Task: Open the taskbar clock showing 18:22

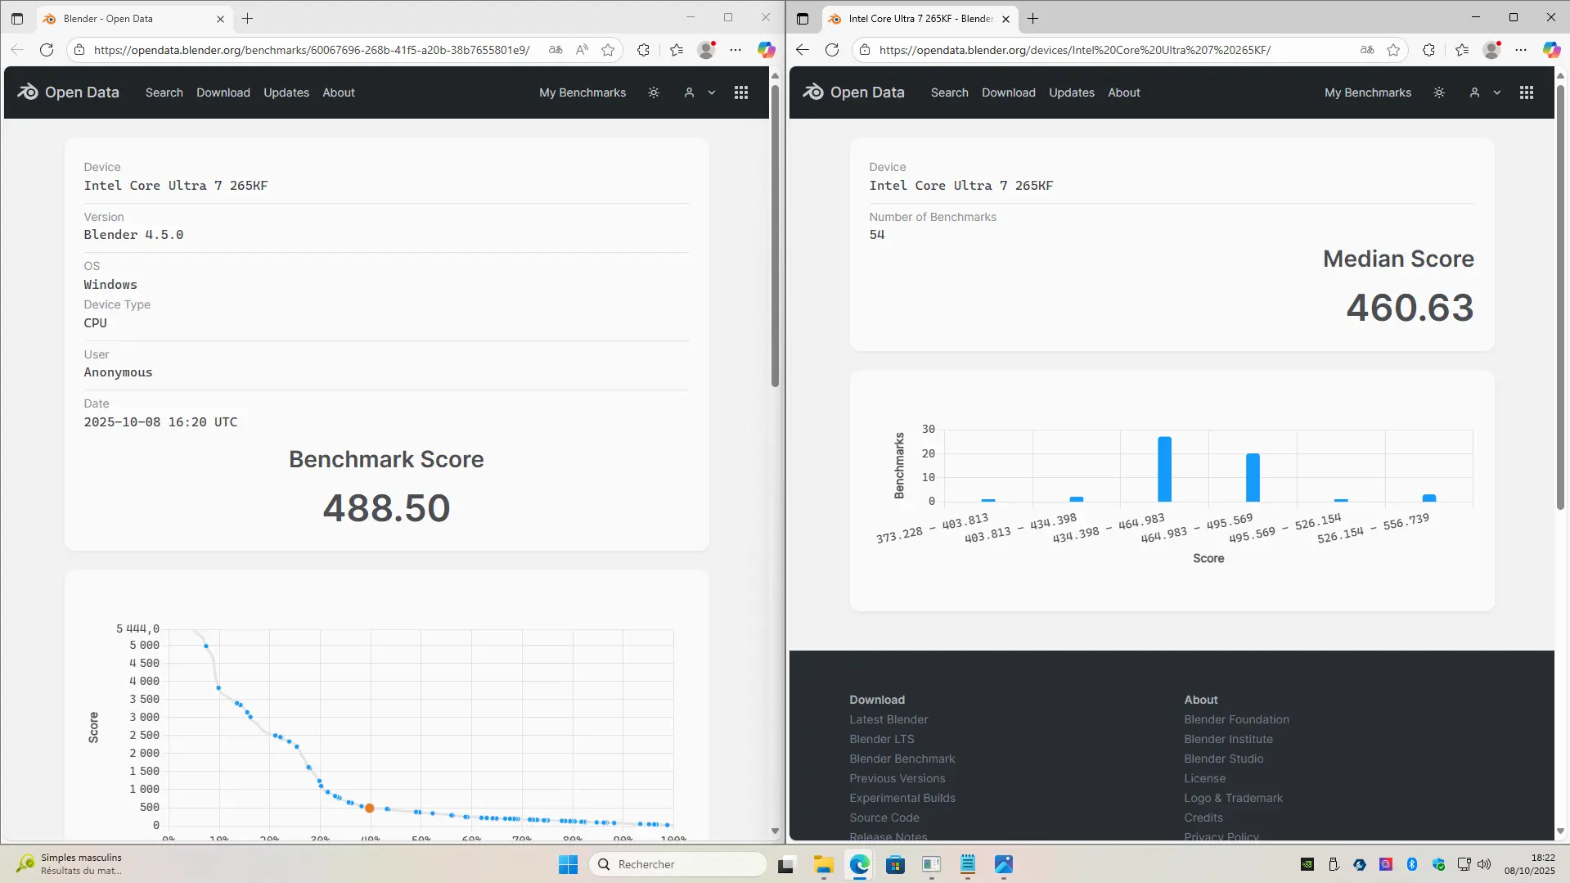Action: (1529, 864)
